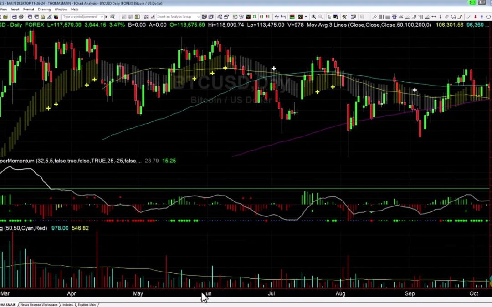Open the Help menu
This screenshot has height=307, width=492.
pyautogui.click(x=75, y=10)
